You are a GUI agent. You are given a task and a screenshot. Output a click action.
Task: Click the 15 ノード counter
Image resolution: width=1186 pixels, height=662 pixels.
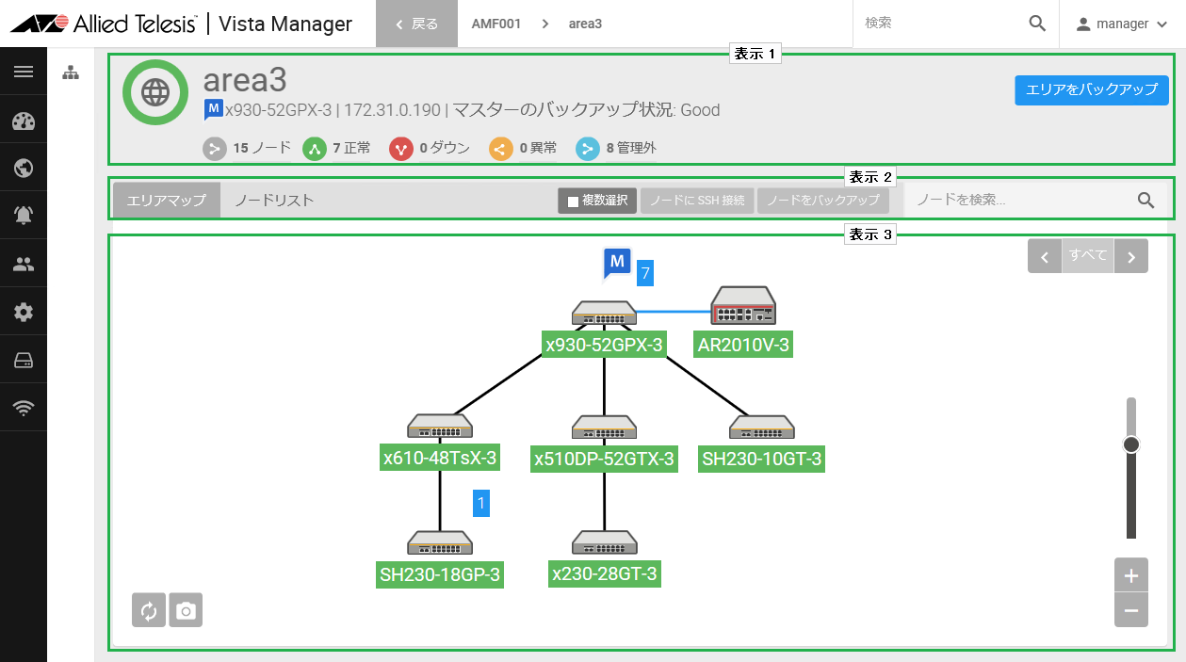point(247,148)
